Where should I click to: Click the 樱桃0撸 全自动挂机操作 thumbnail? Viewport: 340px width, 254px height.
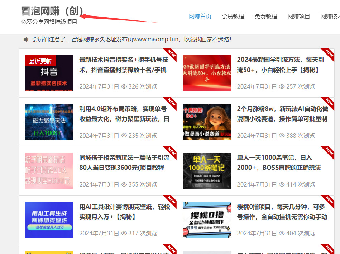(x=207, y=220)
